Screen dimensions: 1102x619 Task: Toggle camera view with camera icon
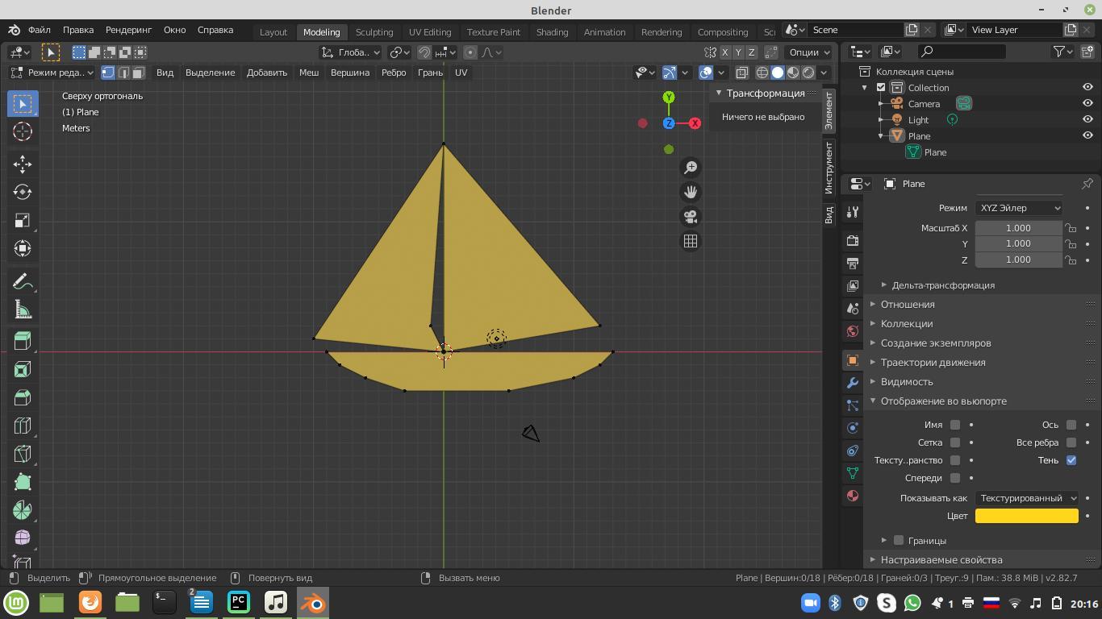pos(691,217)
